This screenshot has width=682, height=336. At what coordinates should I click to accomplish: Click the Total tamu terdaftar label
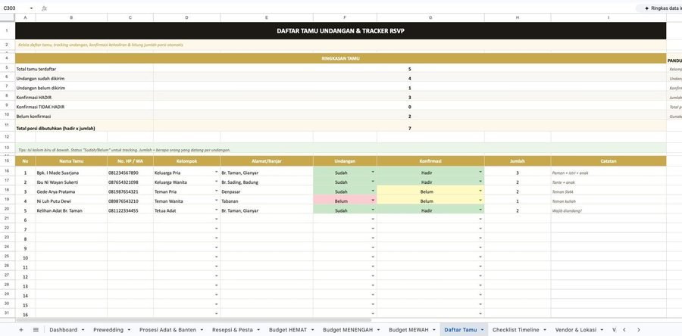click(36, 69)
